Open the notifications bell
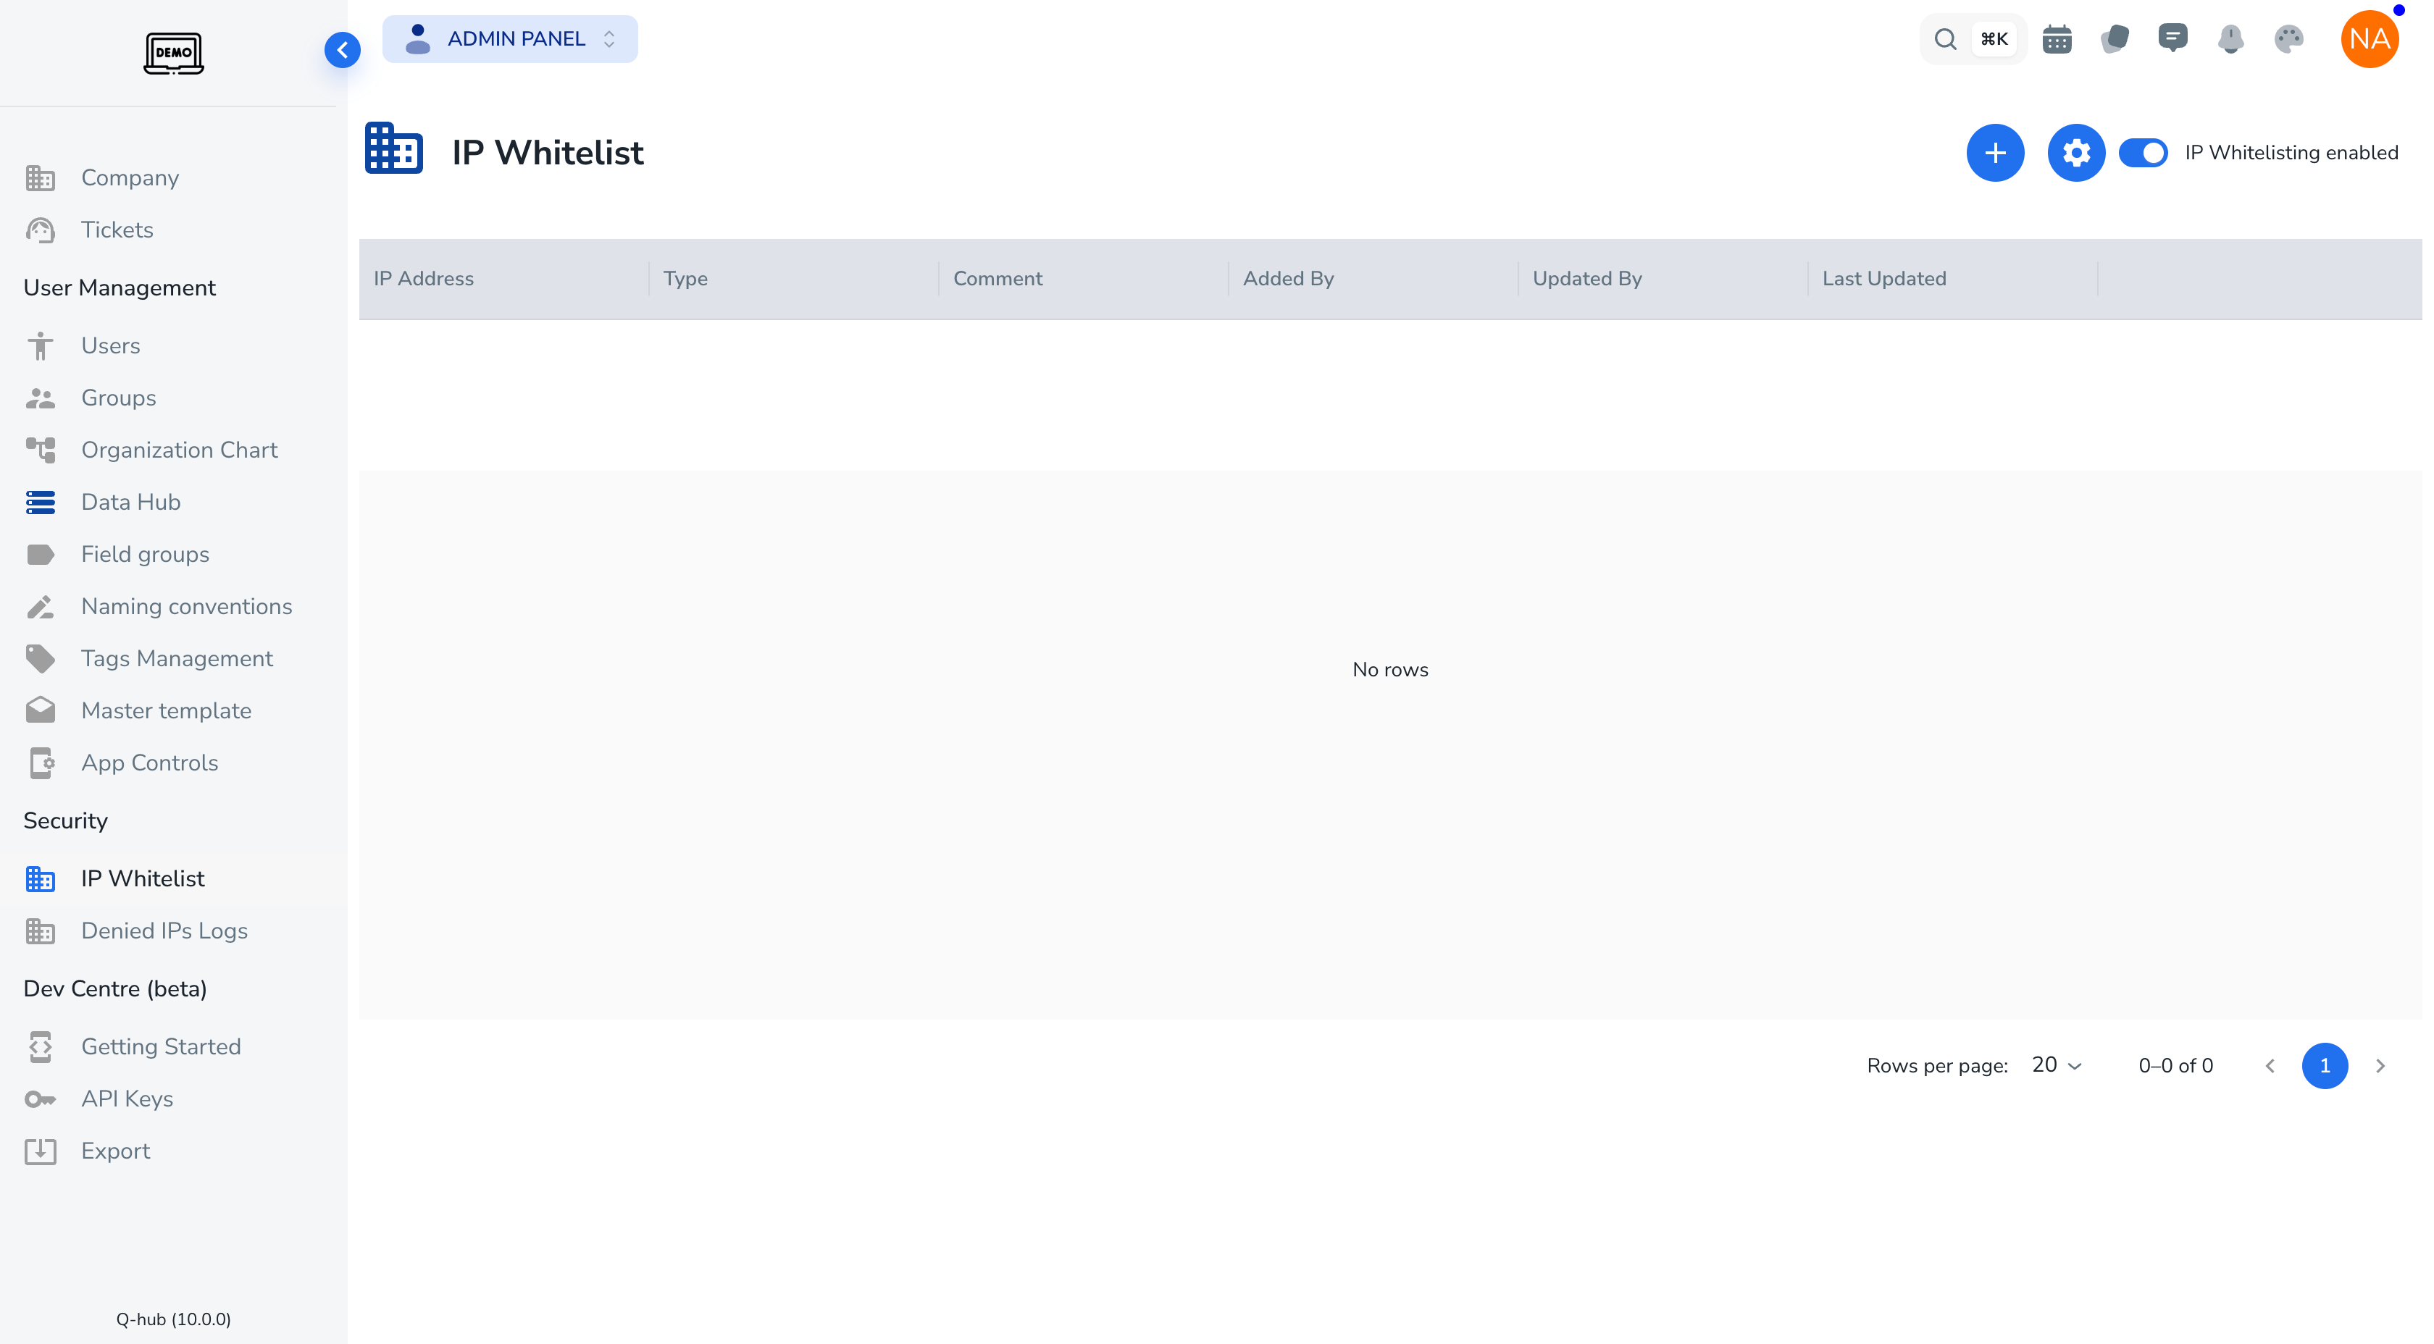 pos(2231,38)
